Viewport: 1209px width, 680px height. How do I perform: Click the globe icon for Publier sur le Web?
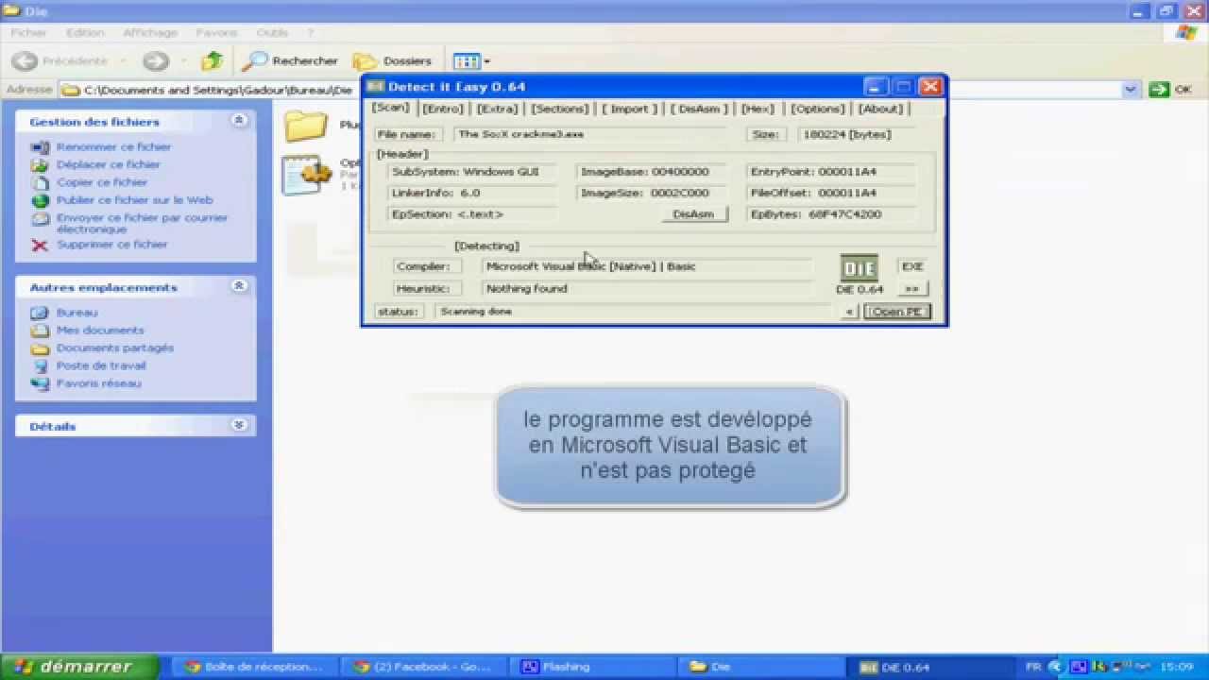click(x=40, y=200)
